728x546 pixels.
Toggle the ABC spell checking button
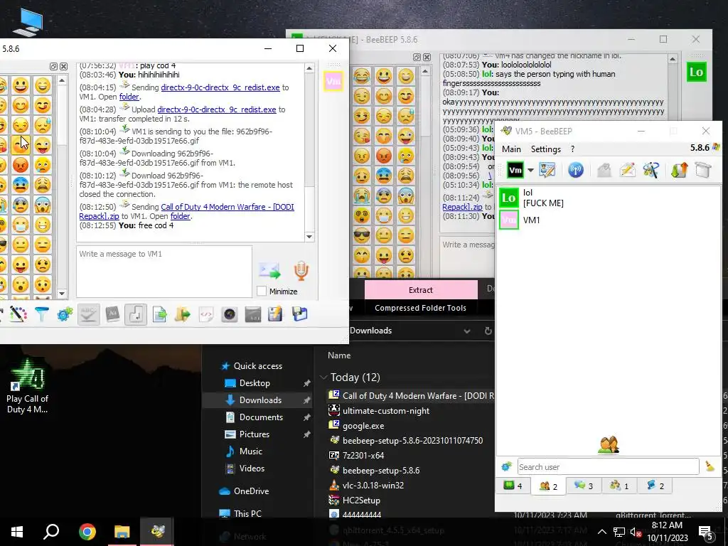[x=88, y=314]
